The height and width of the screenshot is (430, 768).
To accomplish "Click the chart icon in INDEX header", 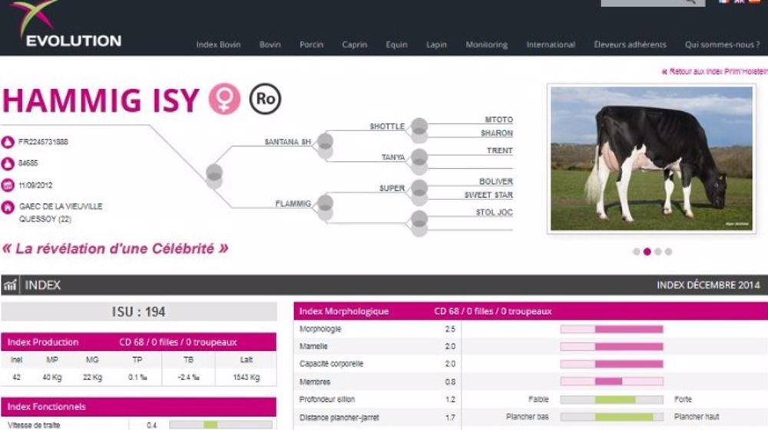I will [10, 285].
